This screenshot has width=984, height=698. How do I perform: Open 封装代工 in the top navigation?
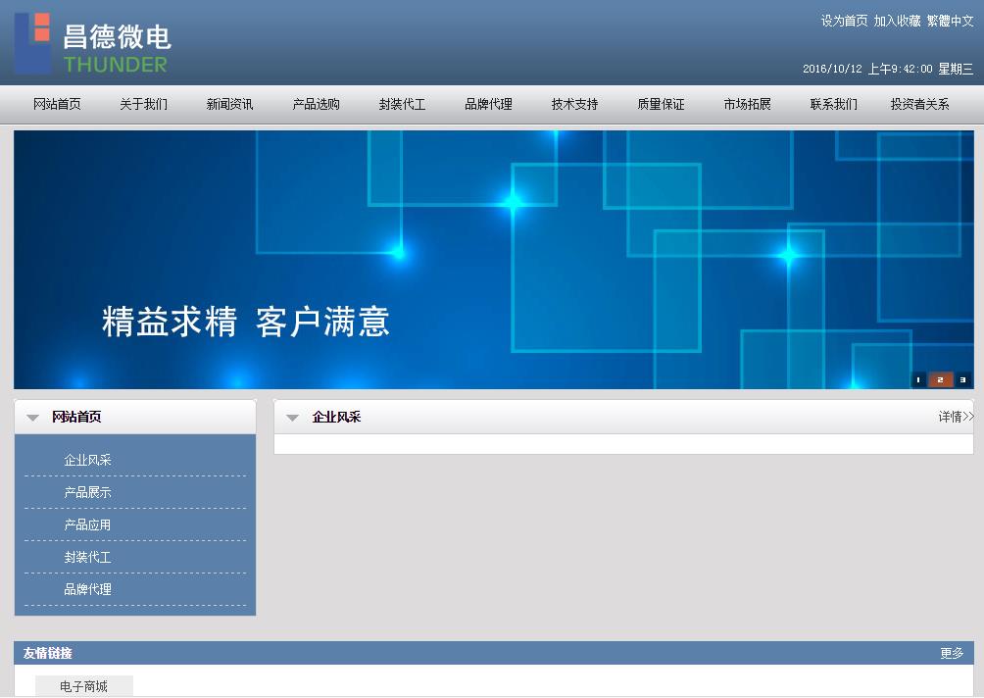402,104
